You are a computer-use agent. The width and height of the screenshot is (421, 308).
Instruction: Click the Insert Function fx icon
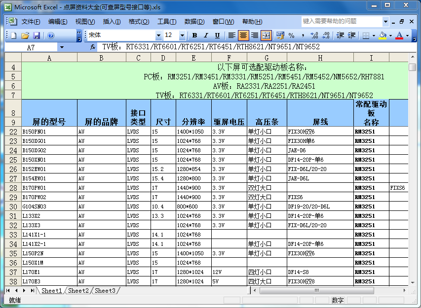(93, 47)
